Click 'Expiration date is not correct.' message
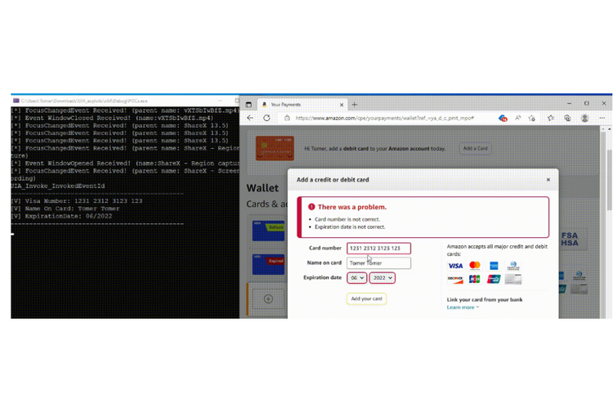 pos(350,227)
